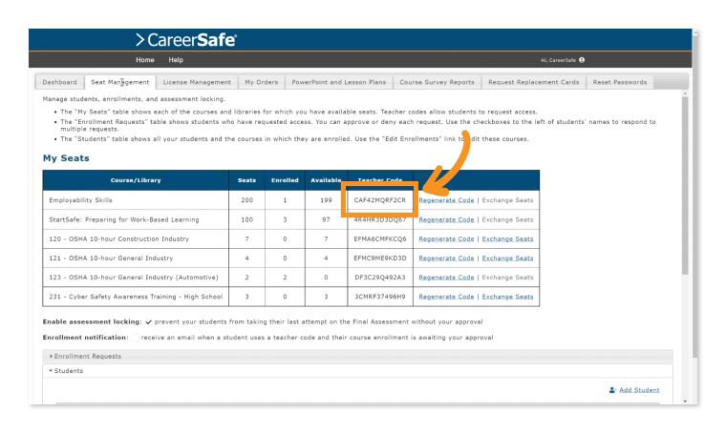Select the Seat Management tab
The image size is (726, 433).
coord(120,82)
